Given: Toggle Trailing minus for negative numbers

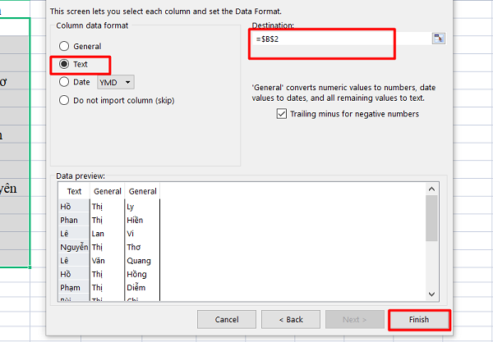Looking at the screenshot, I should pos(282,114).
